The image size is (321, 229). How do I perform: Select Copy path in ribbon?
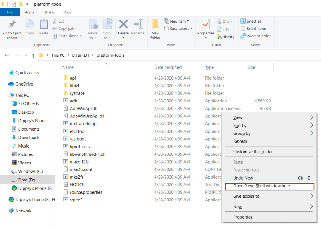[x=64, y=29]
